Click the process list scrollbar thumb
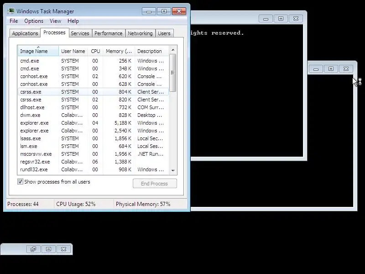 click(173, 73)
